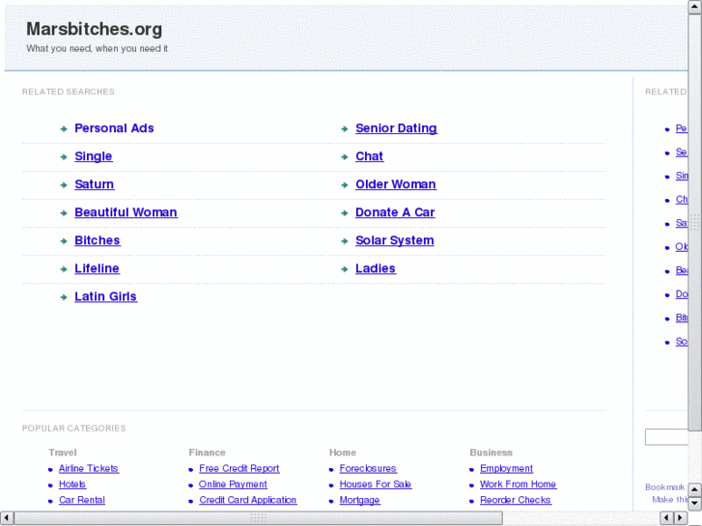
Task: Click the horizontal scrollbar left arrow
Action: pos(6,518)
